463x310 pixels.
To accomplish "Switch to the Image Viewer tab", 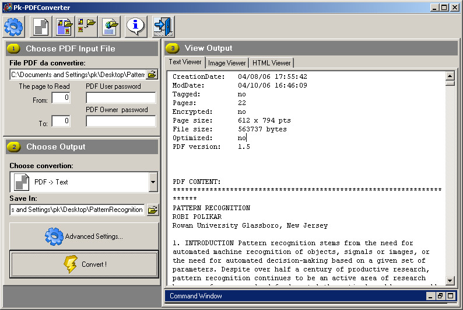I will tap(227, 63).
